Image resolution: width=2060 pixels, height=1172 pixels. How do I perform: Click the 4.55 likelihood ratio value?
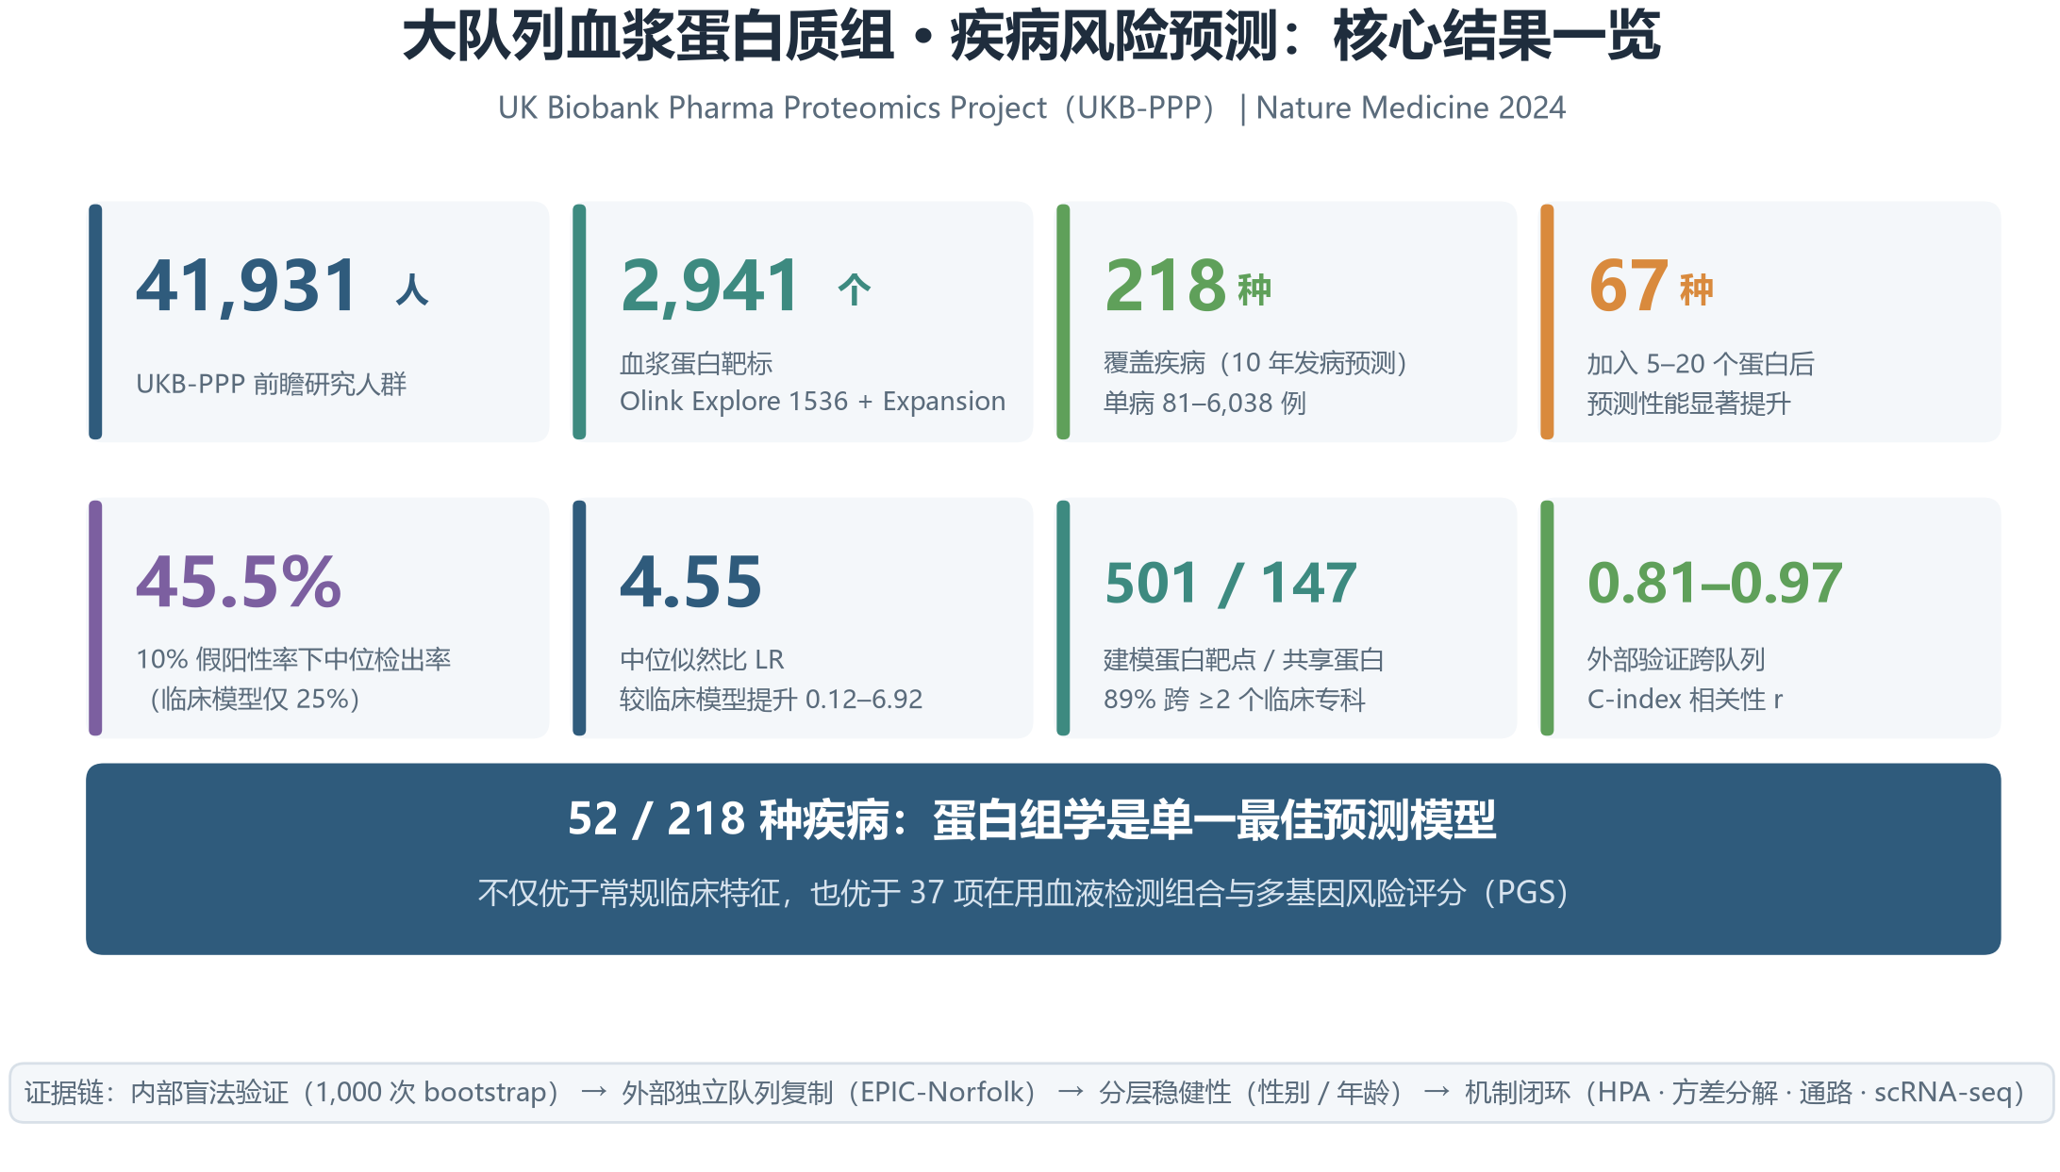pyautogui.click(x=690, y=582)
